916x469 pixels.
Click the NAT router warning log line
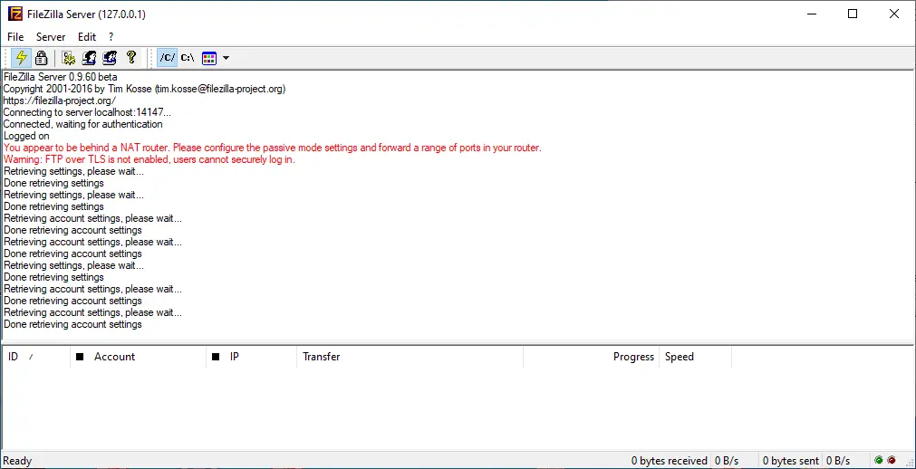[x=273, y=148]
